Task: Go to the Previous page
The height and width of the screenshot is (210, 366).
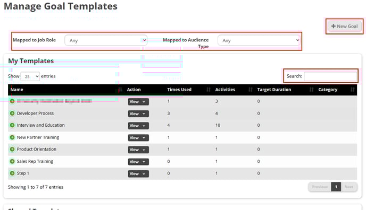Action: coord(320,187)
